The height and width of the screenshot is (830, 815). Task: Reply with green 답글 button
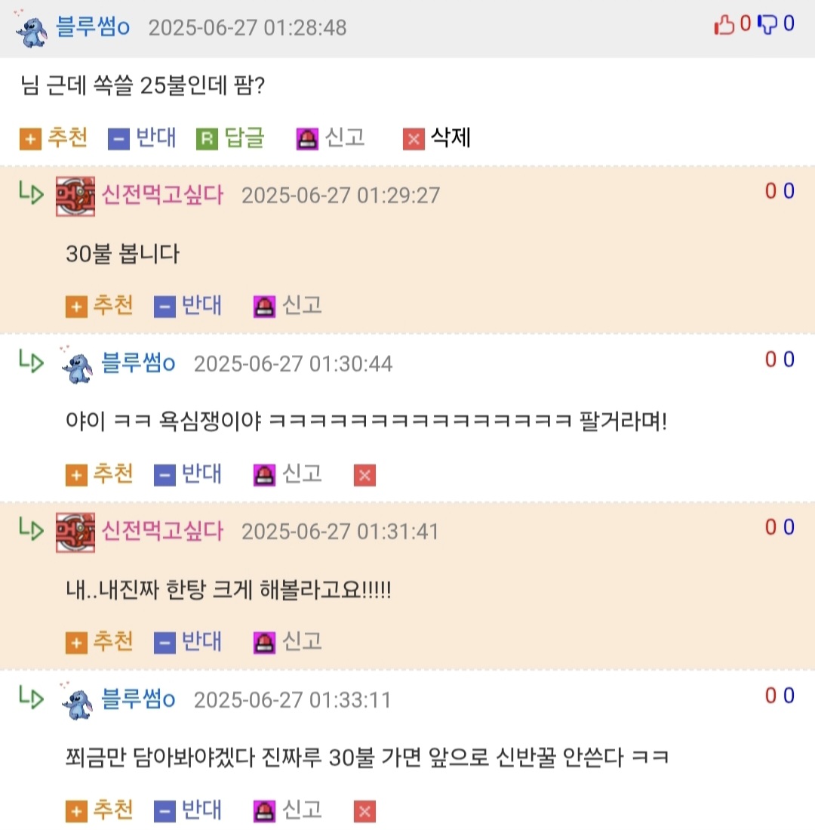click(230, 138)
